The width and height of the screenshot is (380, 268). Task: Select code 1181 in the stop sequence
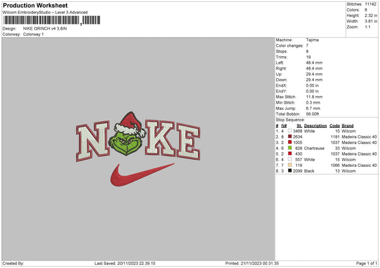point(335,137)
